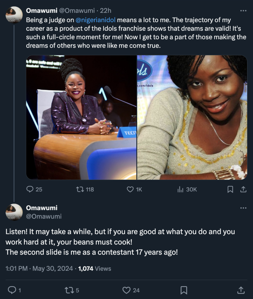Screen dimensions: 253x299
Task: Click the @Omawumi handle on second tweet
Action: coord(44,216)
